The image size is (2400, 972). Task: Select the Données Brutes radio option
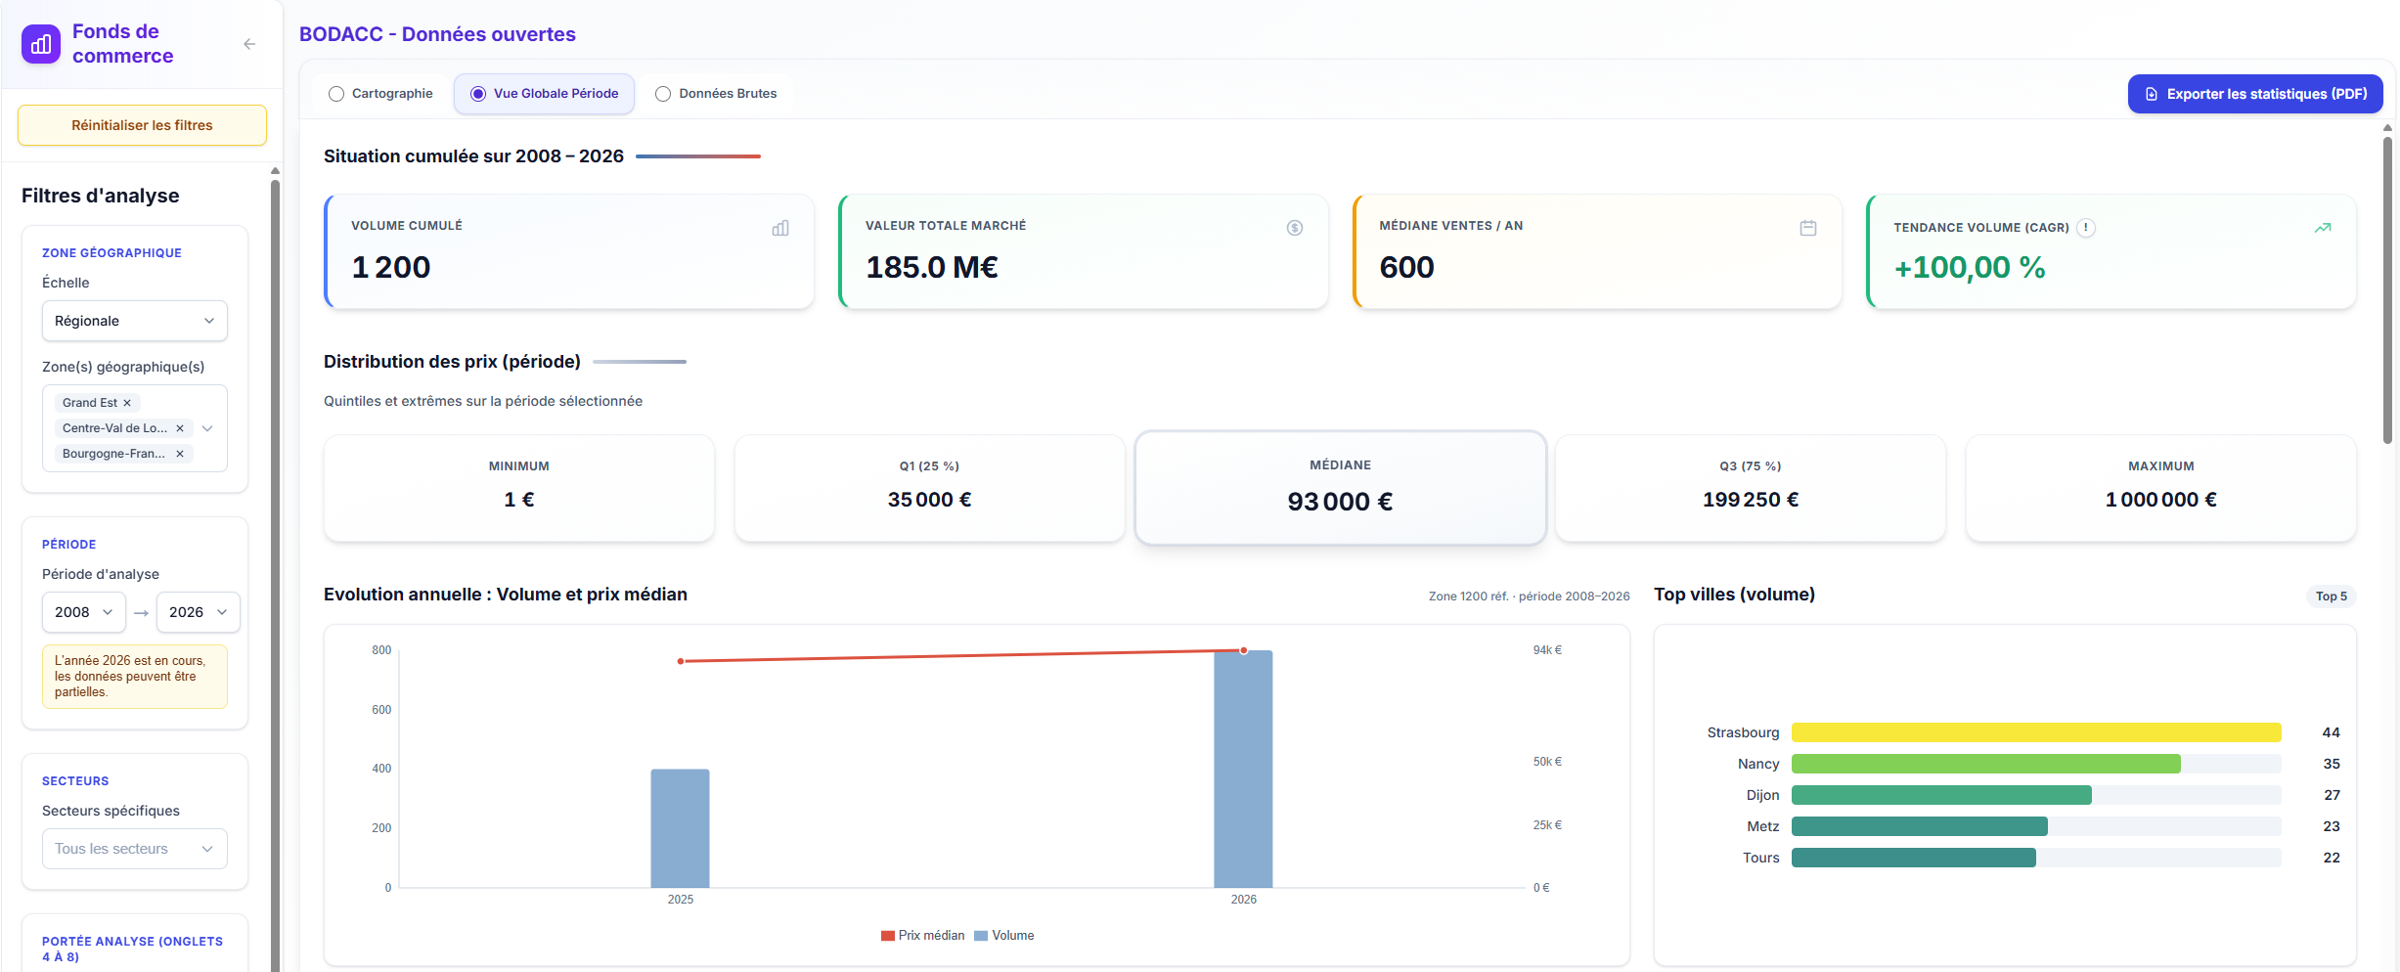coord(663,94)
